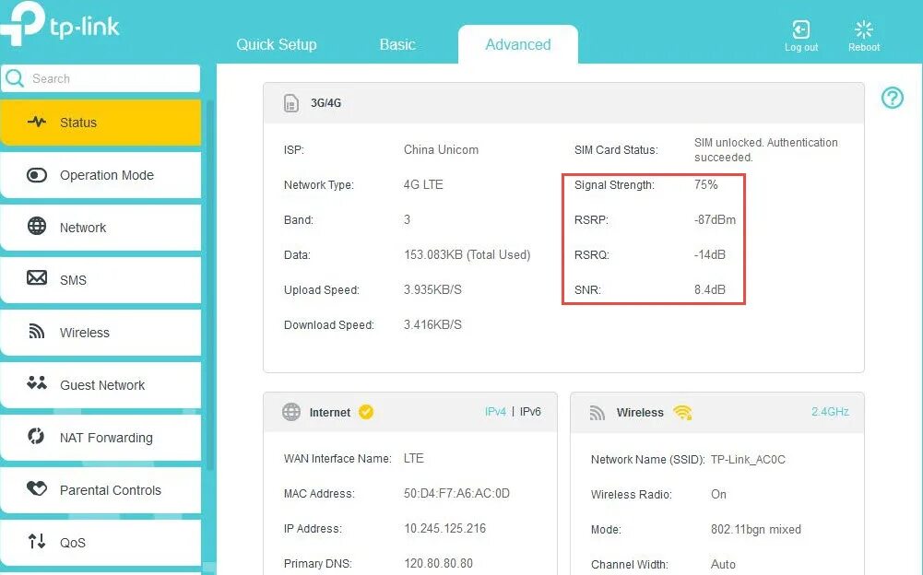
Task: Click the Signal Strength value 75%
Action: tap(705, 184)
